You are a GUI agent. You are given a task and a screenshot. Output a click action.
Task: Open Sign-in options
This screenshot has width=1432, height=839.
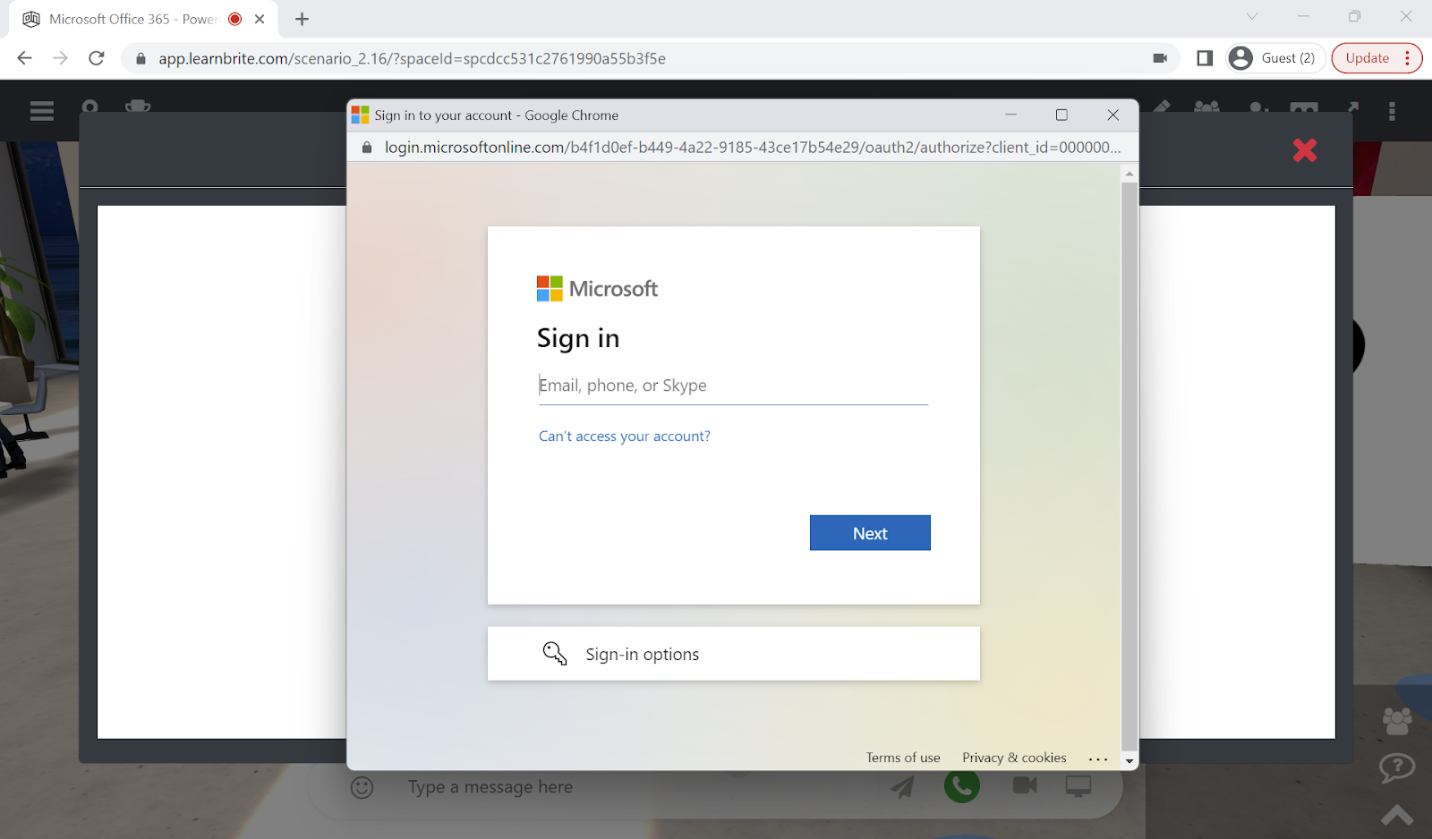coord(734,654)
